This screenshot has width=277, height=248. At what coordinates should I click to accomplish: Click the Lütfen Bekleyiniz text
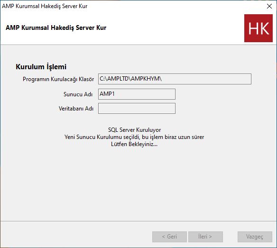point(134,144)
